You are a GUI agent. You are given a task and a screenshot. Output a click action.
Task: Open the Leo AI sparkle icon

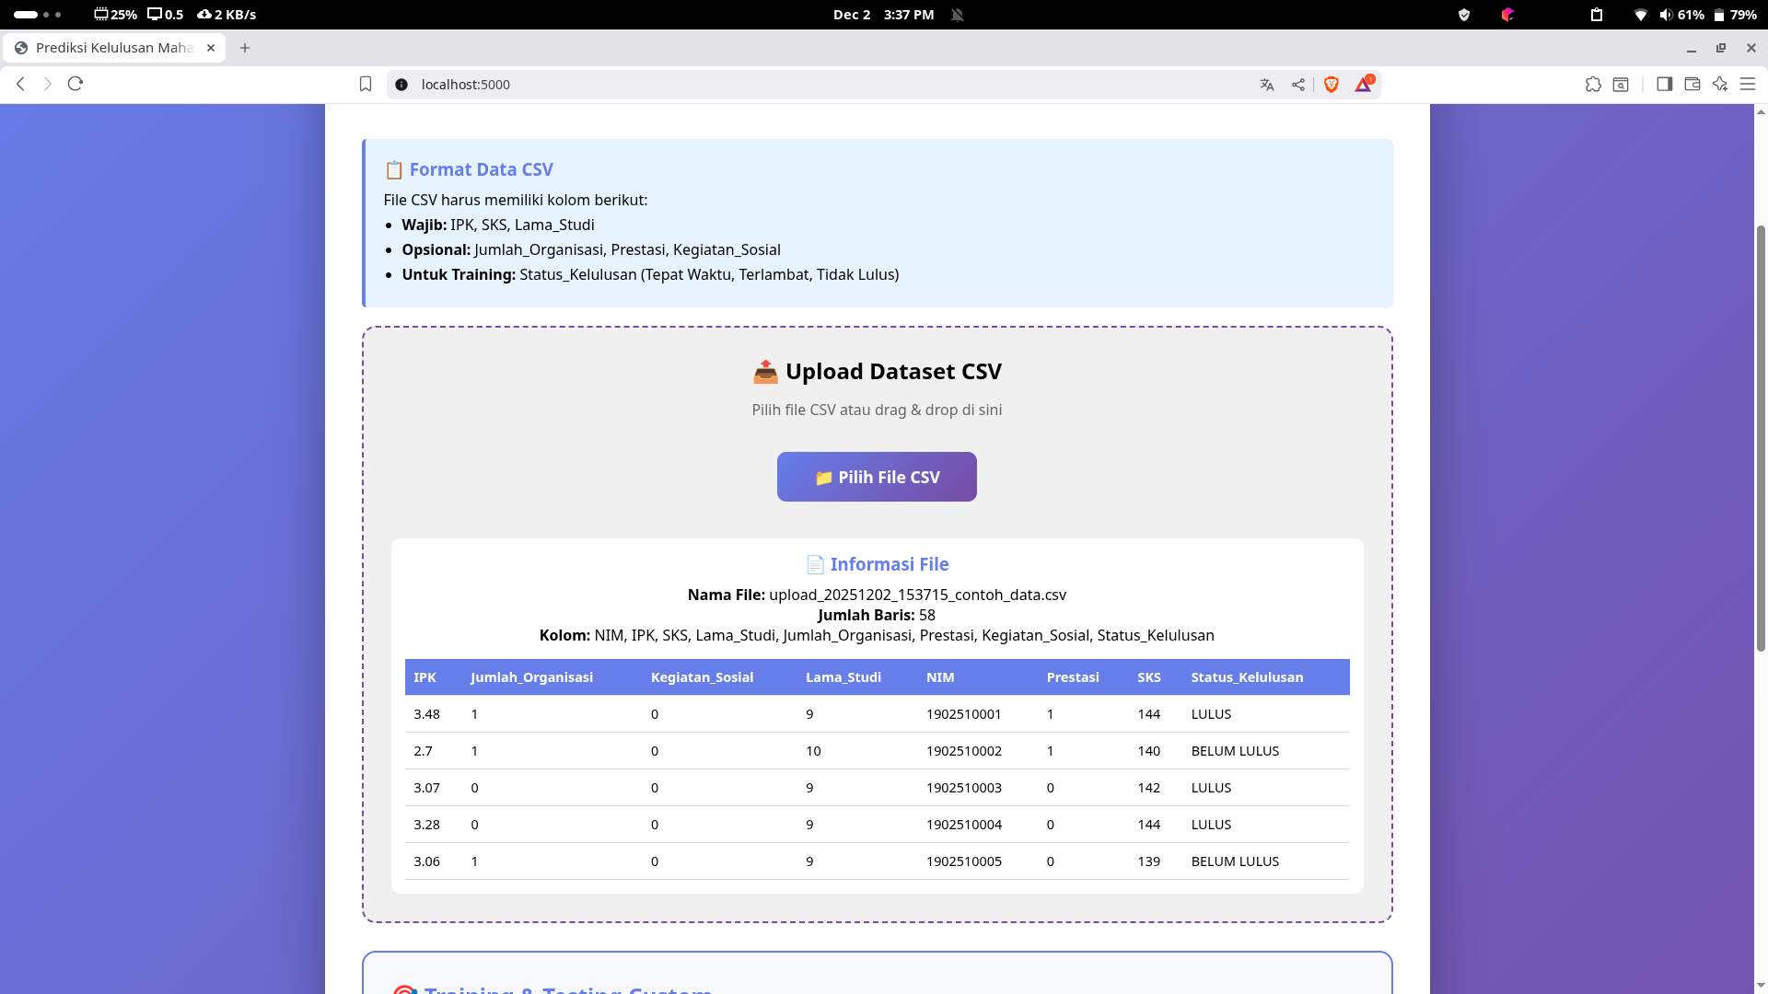1720,85
